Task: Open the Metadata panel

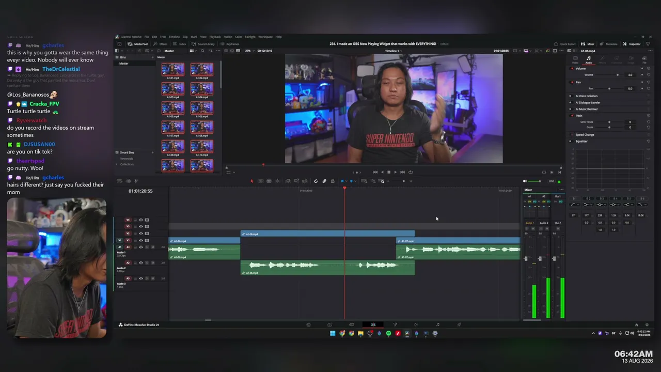Action: pos(609,44)
